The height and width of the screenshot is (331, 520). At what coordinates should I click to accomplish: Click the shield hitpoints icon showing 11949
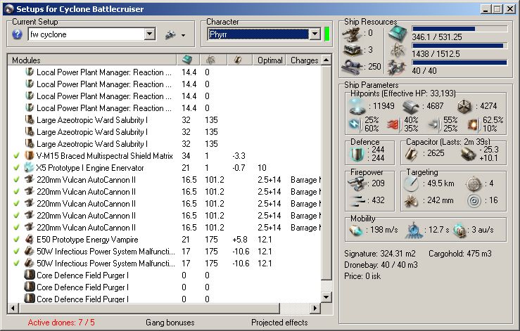coord(357,106)
